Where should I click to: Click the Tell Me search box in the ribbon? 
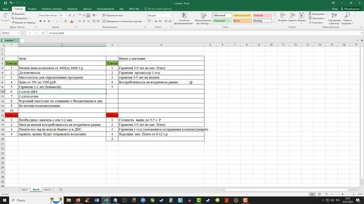[158, 9]
